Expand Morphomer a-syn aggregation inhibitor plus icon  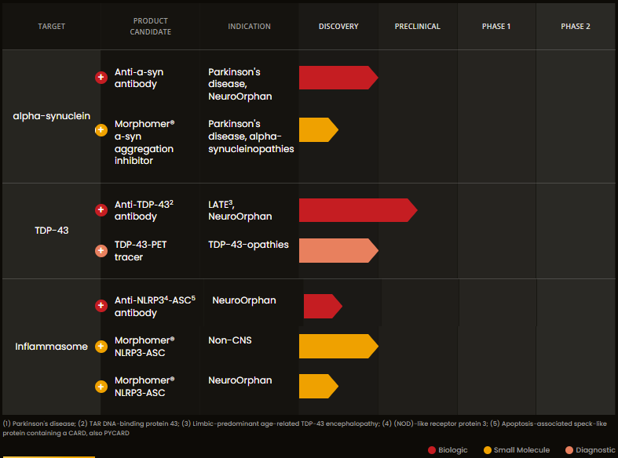point(101,129)
